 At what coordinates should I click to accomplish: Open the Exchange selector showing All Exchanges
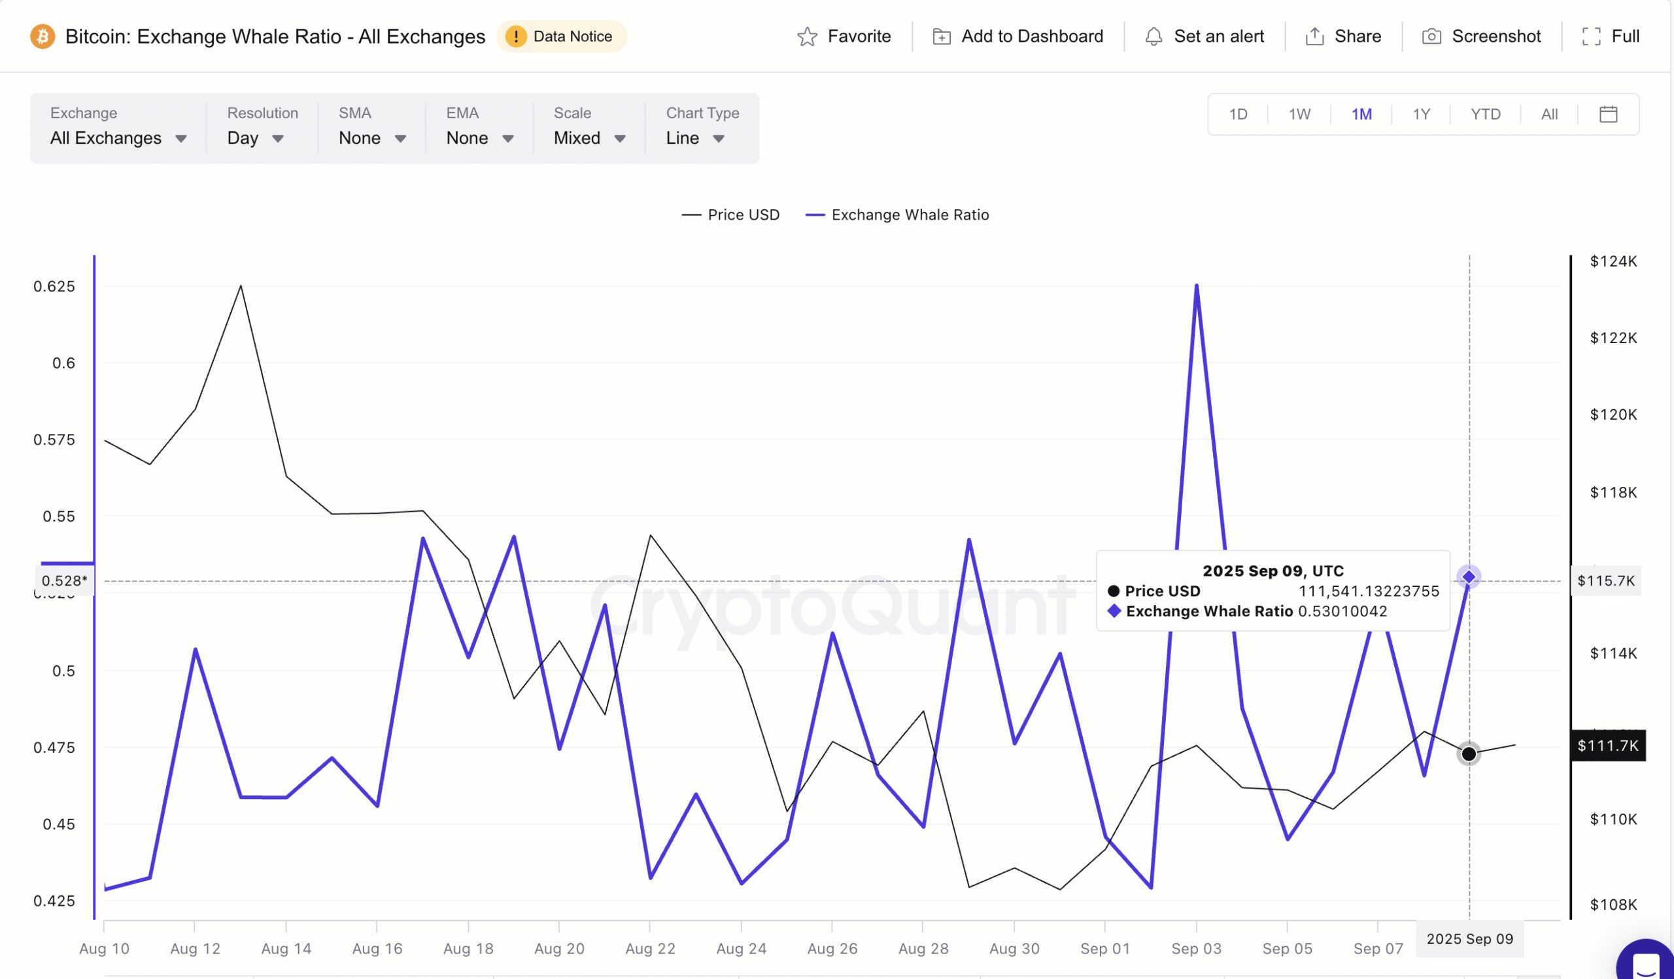118,138
